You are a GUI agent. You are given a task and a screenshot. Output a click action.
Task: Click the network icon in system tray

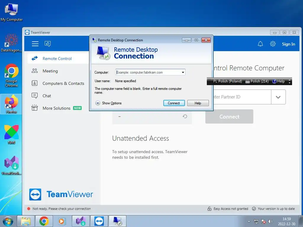coord(256,221)
